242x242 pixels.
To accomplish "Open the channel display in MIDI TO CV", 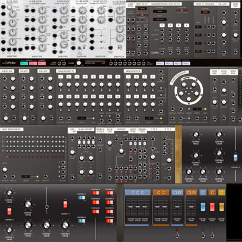I will point(142,9).
